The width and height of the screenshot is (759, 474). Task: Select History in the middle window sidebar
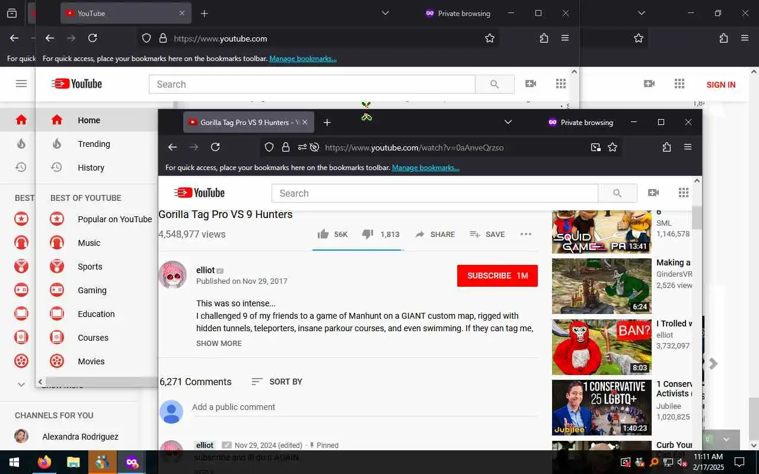pyautogui.click(x=97, y=168)
